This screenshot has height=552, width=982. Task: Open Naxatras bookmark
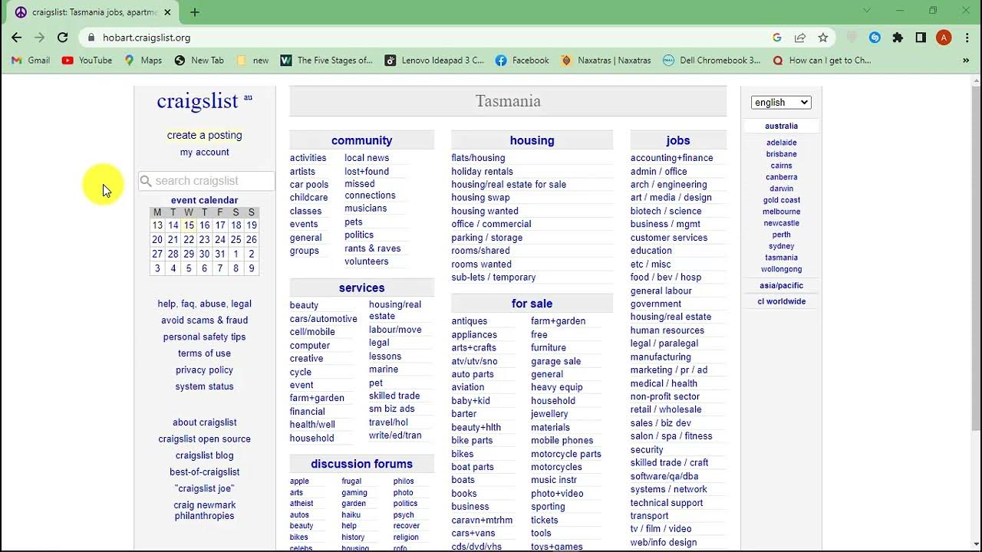point(606,61)
